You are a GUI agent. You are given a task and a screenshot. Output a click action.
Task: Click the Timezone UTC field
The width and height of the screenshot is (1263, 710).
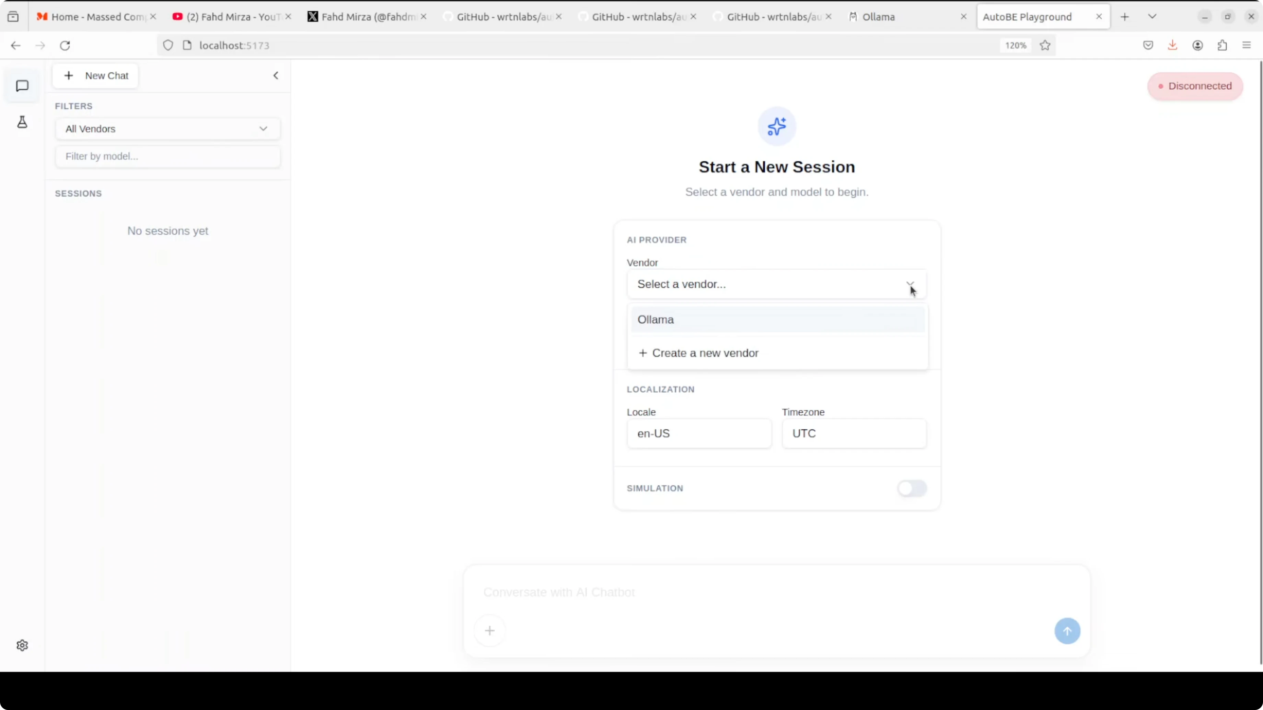pos(854,434)
